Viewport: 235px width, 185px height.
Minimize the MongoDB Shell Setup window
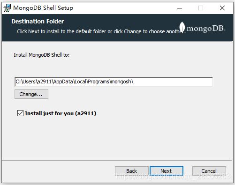click(x=180, y=8)
